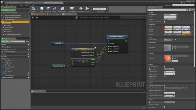The height and width of the screenshot is (110, 196).
Task: Browse to Static Mesh asset magnifier
Action: [175, 49]
